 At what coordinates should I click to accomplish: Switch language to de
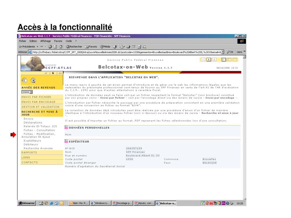60,73
